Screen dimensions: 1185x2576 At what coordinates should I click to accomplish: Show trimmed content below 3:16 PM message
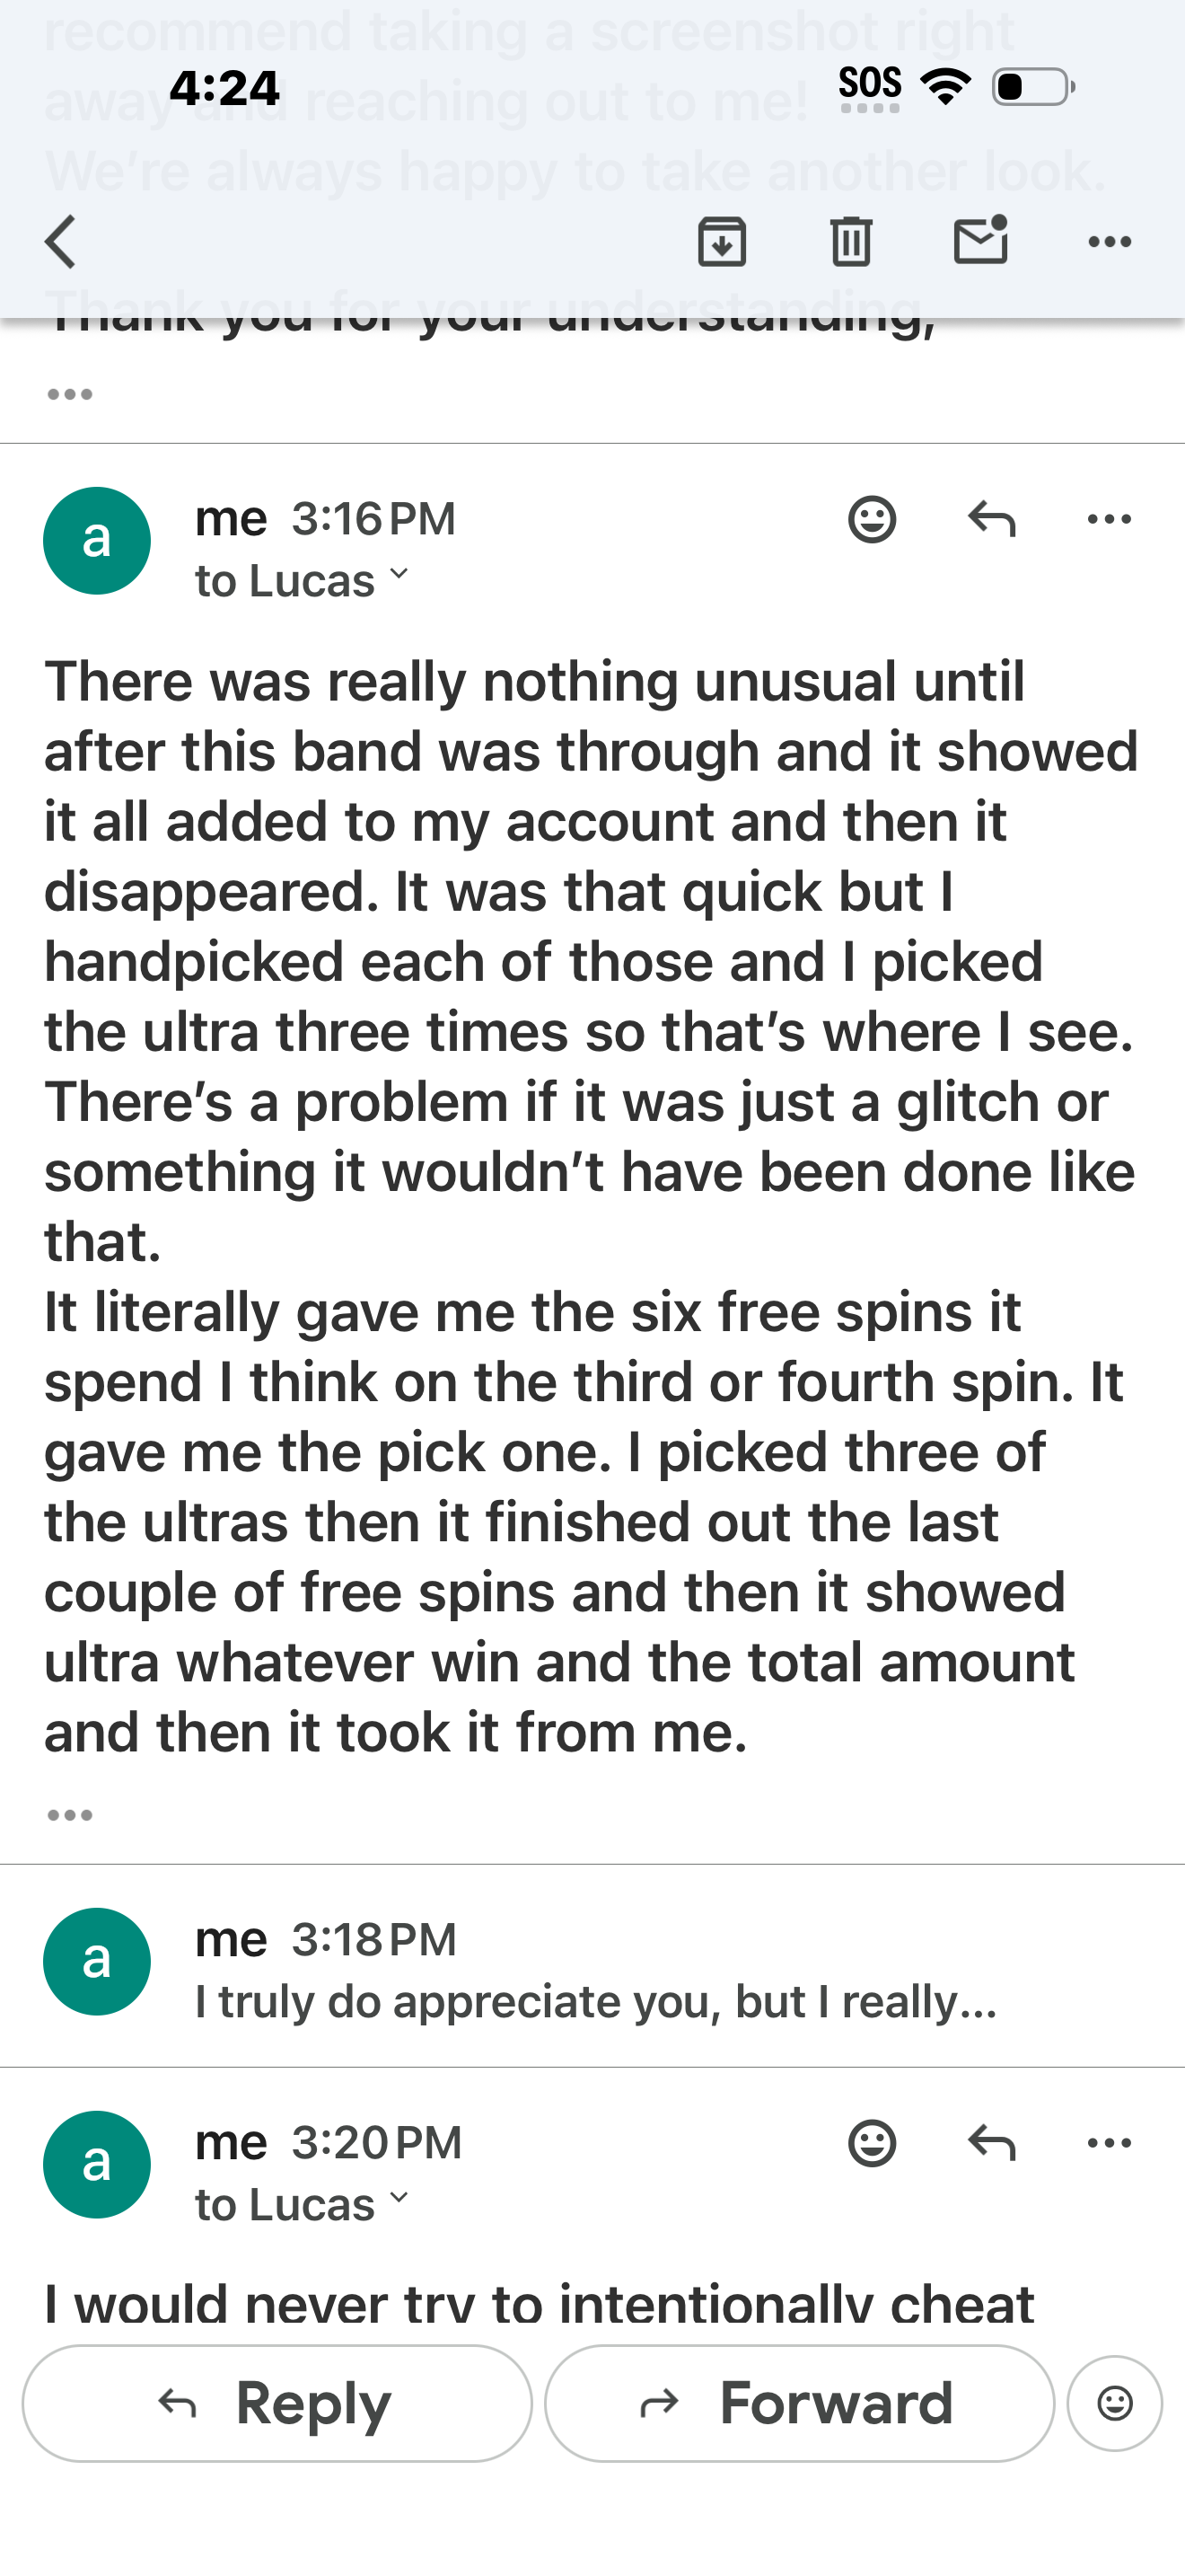70,1815
